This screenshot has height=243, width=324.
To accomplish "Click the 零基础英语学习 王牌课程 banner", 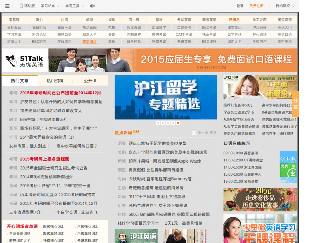I will (260, 229).
